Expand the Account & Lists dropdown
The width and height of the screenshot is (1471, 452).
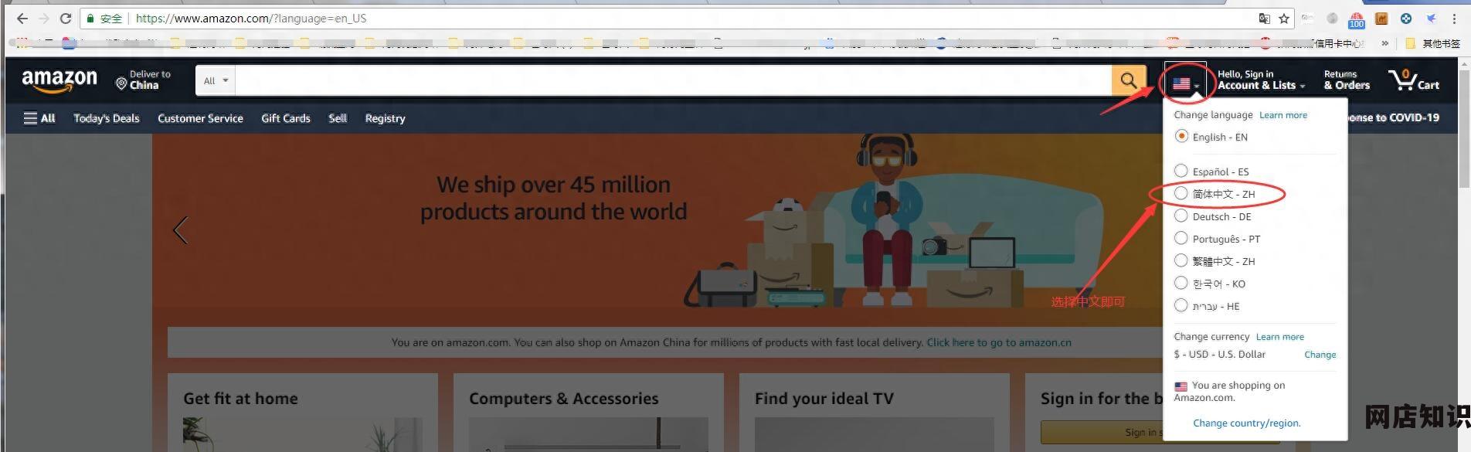[x=1261, y=80]
